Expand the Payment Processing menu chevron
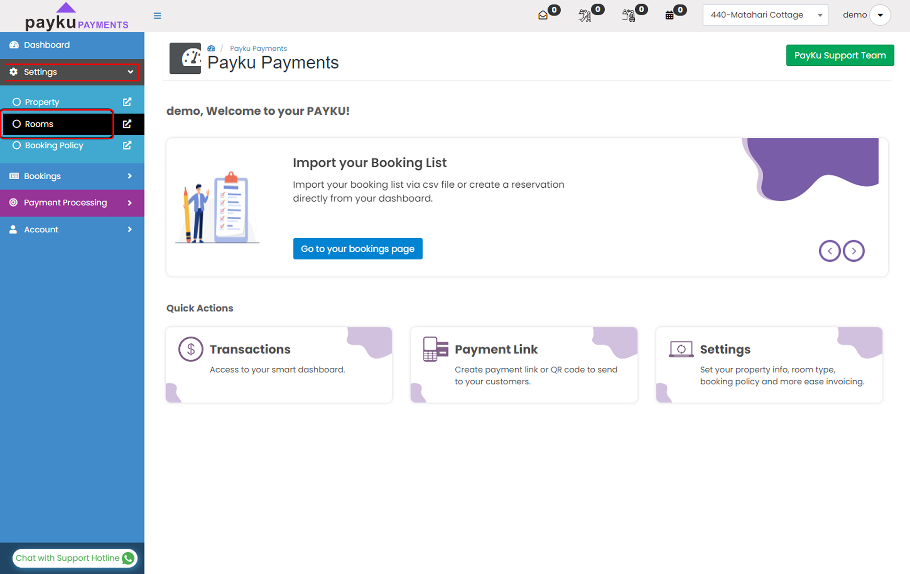Viewport: 910px width, 574px height. (x=130, y=203)
